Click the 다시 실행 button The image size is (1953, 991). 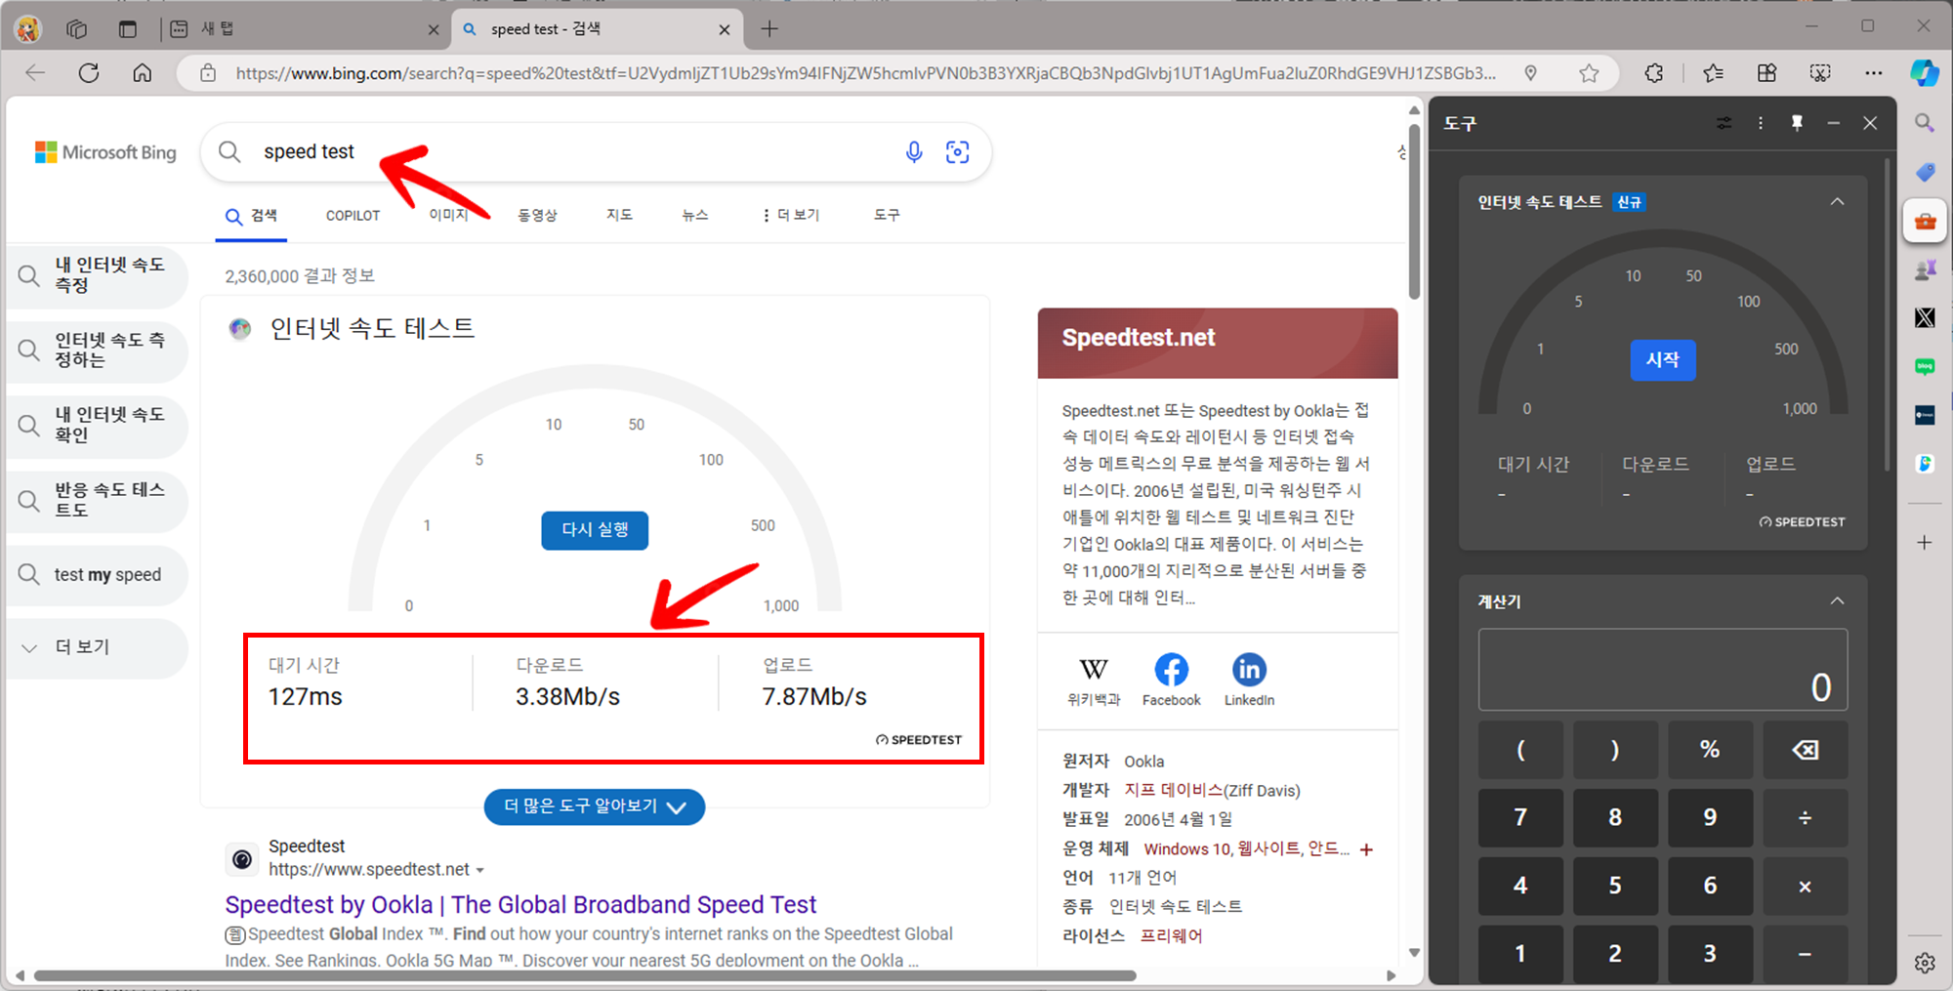tap(595, 530)
